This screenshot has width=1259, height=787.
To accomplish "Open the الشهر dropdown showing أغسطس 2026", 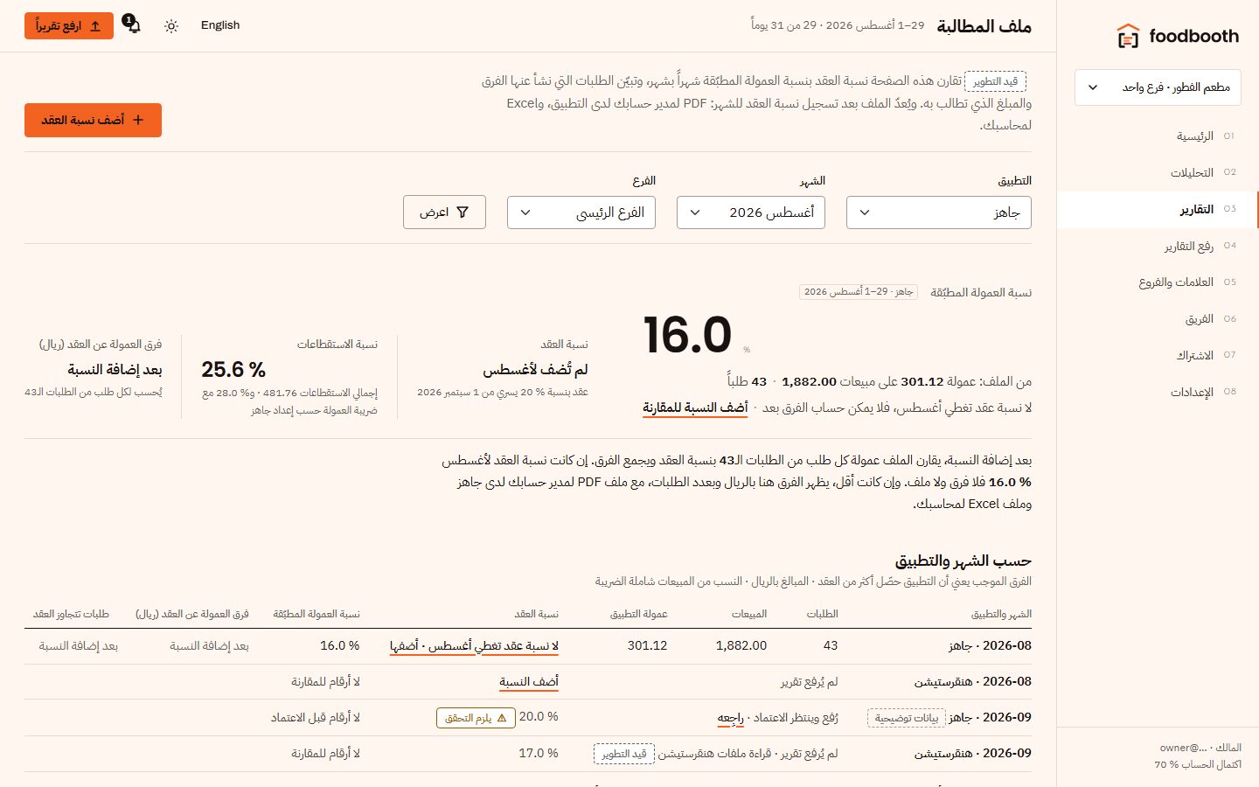I will [x=751, y=212].
